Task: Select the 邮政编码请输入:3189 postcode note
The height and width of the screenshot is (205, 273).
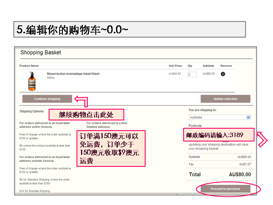Action: point(218,135)
